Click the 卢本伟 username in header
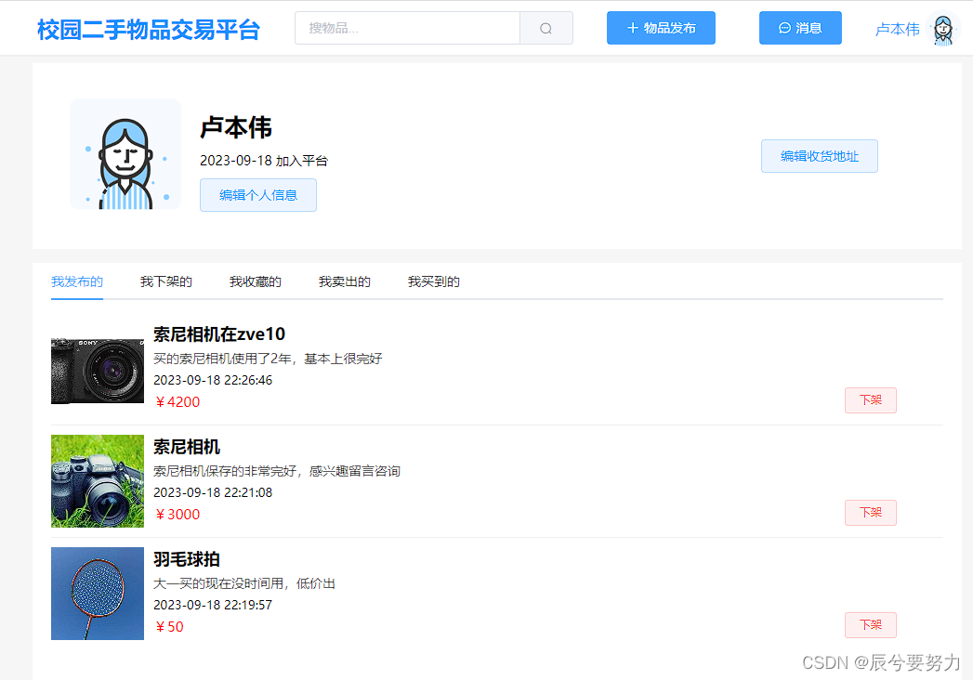 click(x=898, y=29)
